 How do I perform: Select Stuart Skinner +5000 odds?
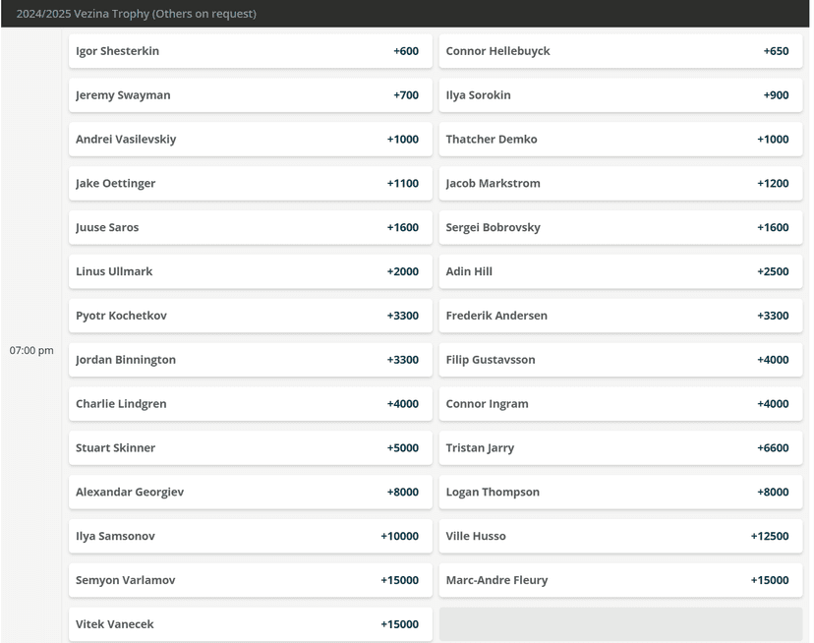(x=251, y=448)
